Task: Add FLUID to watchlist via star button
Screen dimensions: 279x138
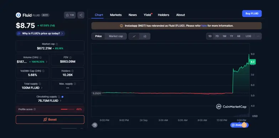Action: [x=70, y=15]
